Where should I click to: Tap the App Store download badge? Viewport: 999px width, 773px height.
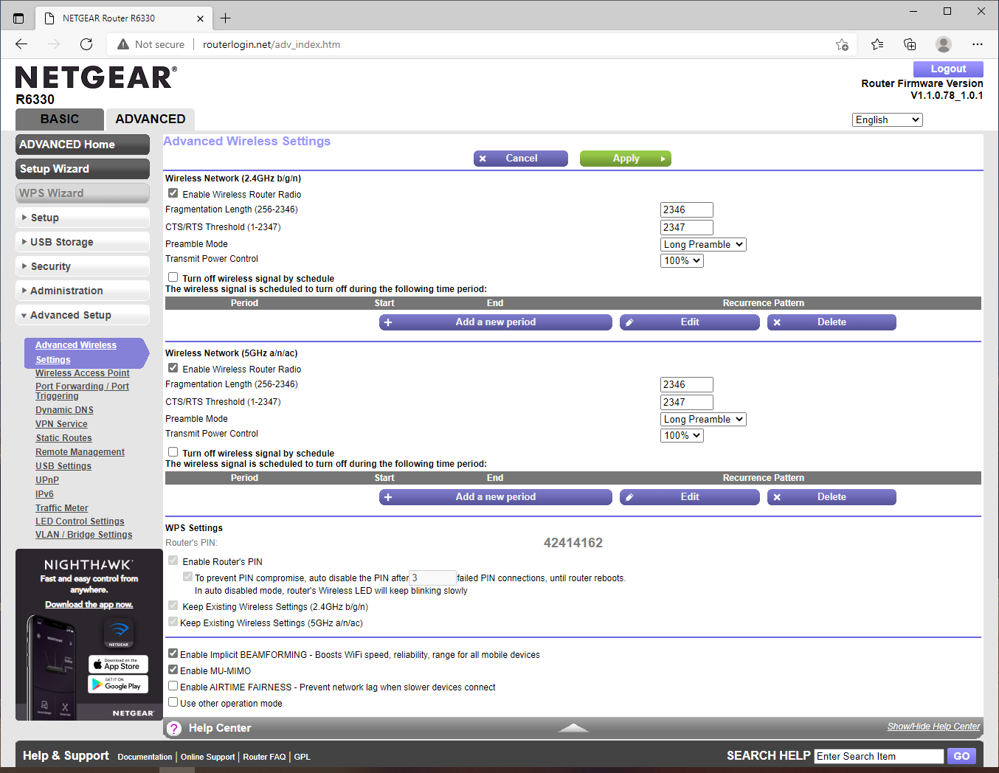(118, 665)
